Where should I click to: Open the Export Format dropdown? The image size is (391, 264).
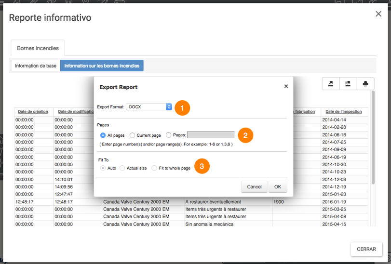149,107
